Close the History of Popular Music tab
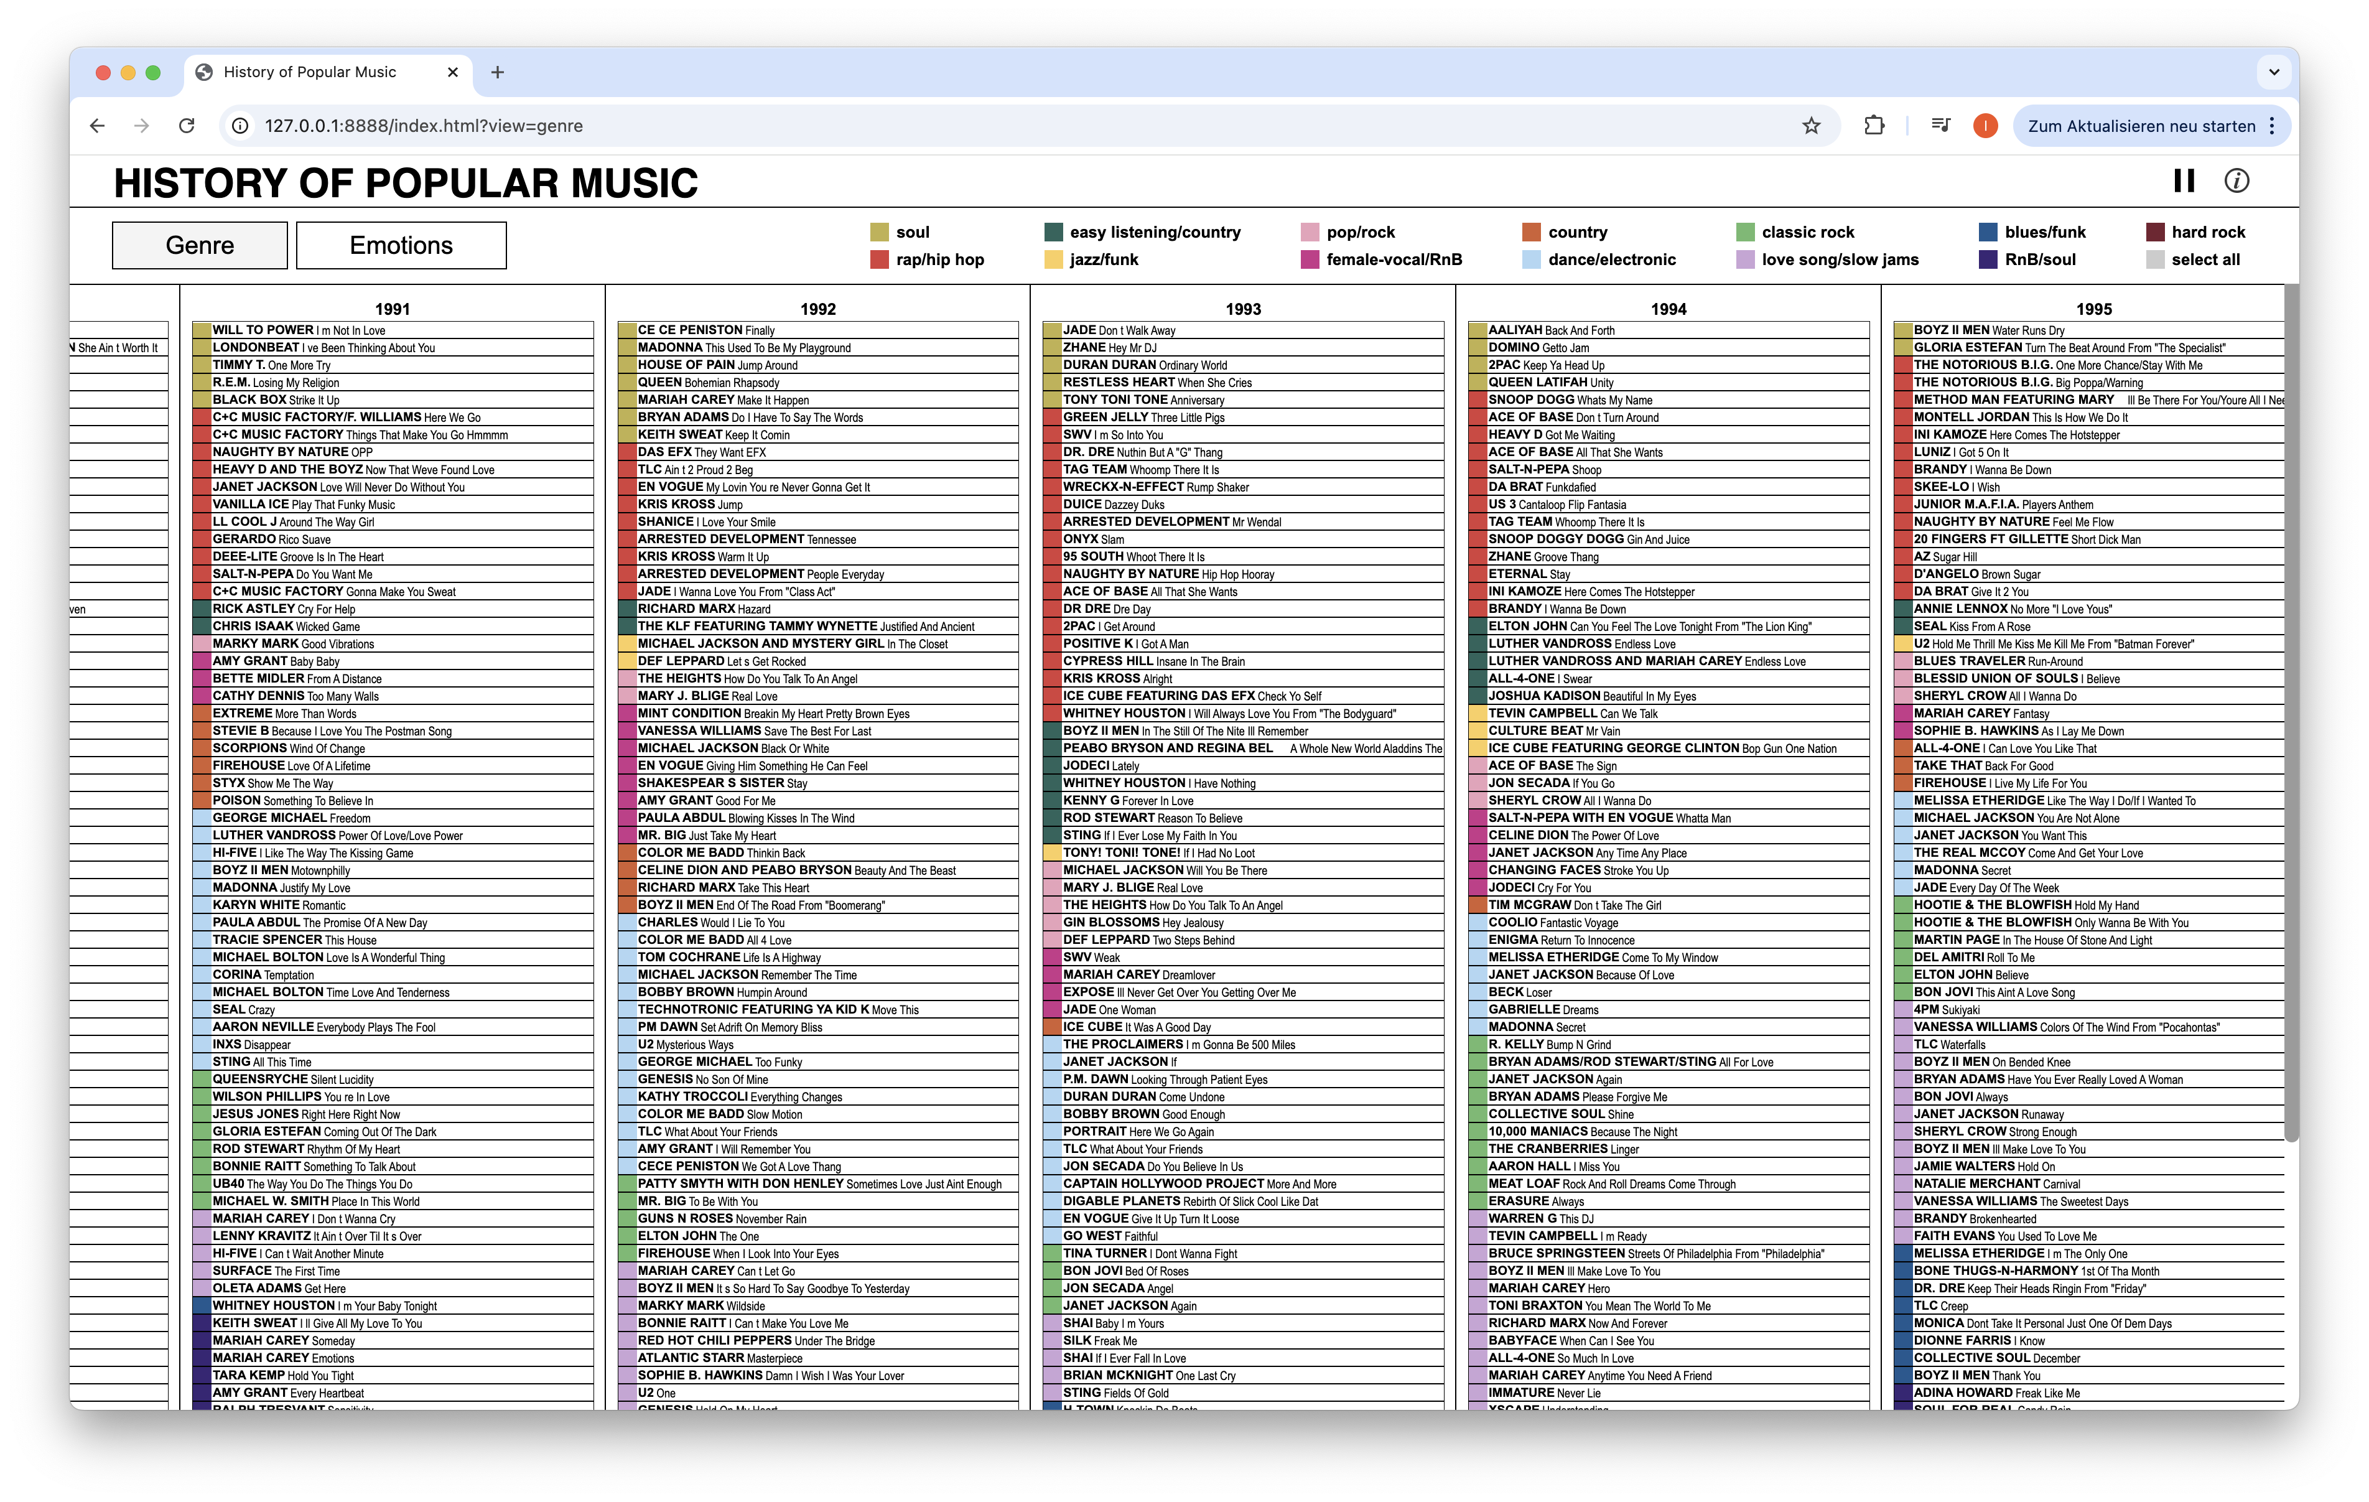Screen dimensions: 2369x1502 [452, 72]
